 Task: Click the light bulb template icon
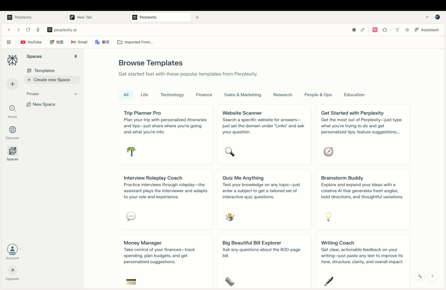click(x=328, y=216)
